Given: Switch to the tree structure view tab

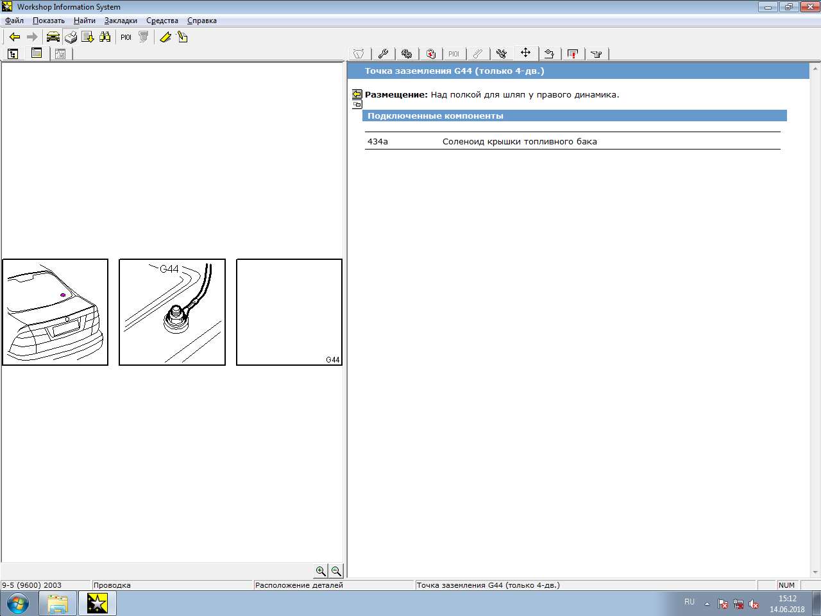Looking at the screenshot, I should click(13, 54).
